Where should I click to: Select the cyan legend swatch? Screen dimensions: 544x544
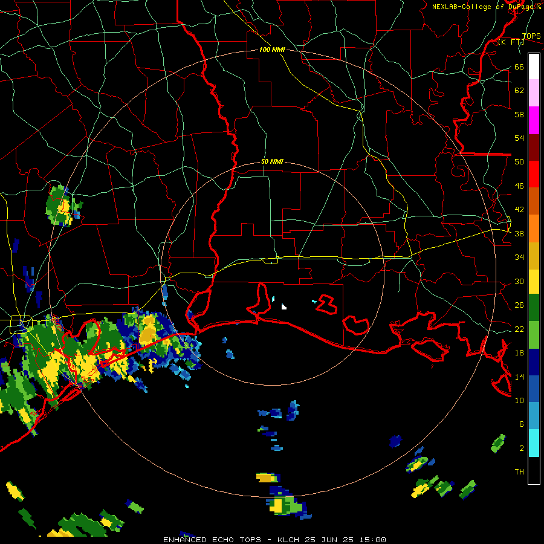pyautogui.click(x=534, y=443)
